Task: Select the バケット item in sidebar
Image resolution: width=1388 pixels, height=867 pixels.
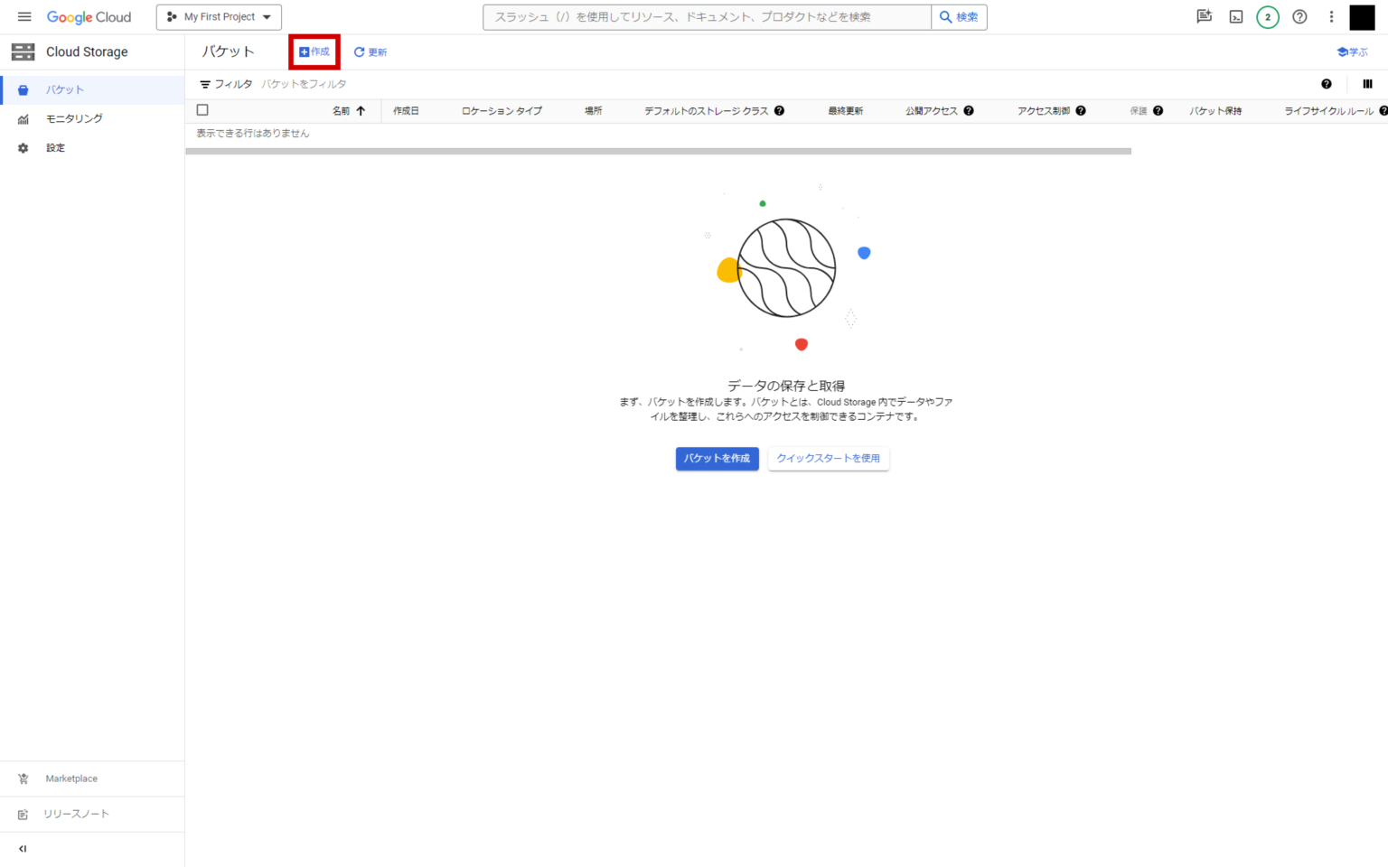Action: [64, 89]
